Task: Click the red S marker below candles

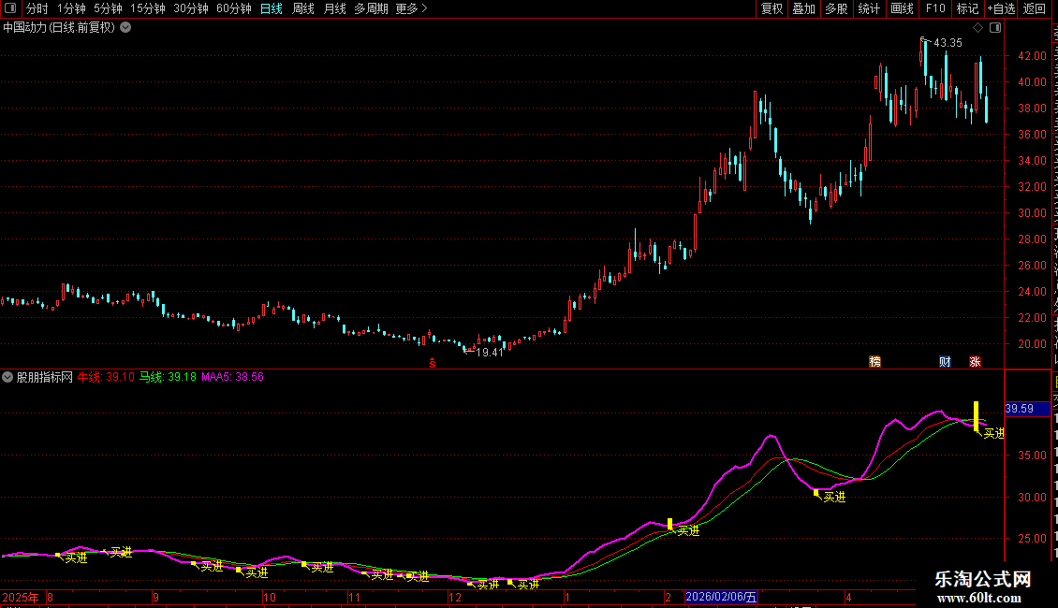Action: [433, 363]
